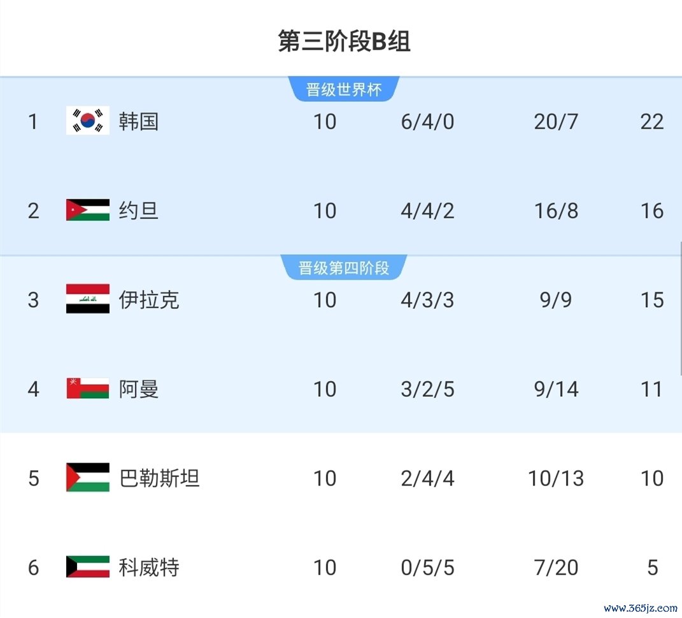Click Jordan's 16/8 goals record
682x618 pixels.
coord(557,211)
